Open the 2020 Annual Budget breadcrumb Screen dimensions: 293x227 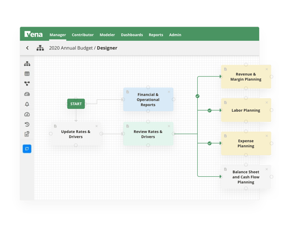point(71,48)
